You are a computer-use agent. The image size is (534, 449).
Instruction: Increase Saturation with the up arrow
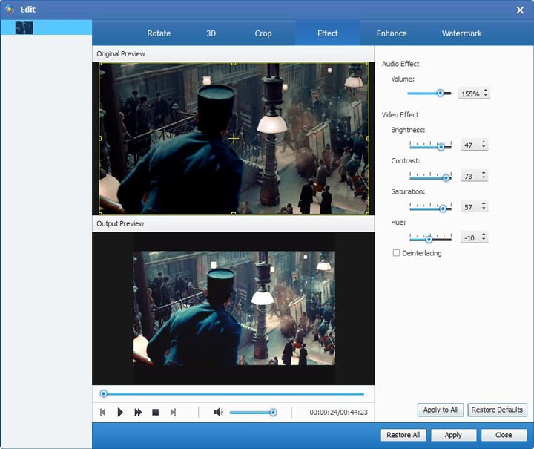[x=484, y=203]
